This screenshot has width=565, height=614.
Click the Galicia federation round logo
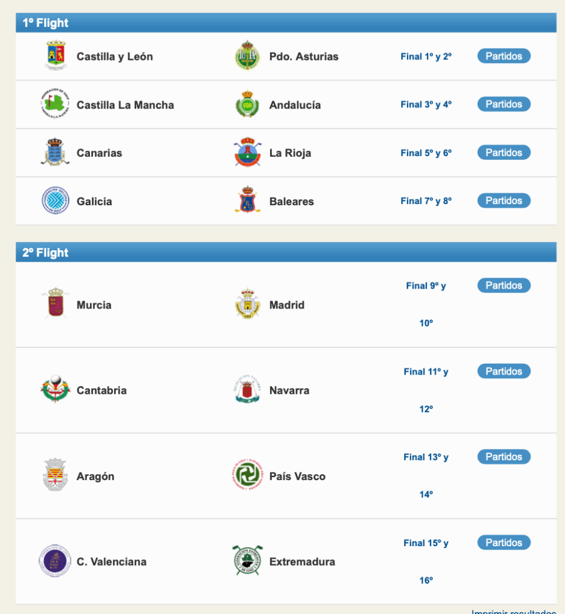coord(55,200)
